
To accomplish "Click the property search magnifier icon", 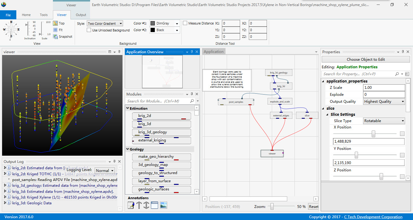I will 397,74.
